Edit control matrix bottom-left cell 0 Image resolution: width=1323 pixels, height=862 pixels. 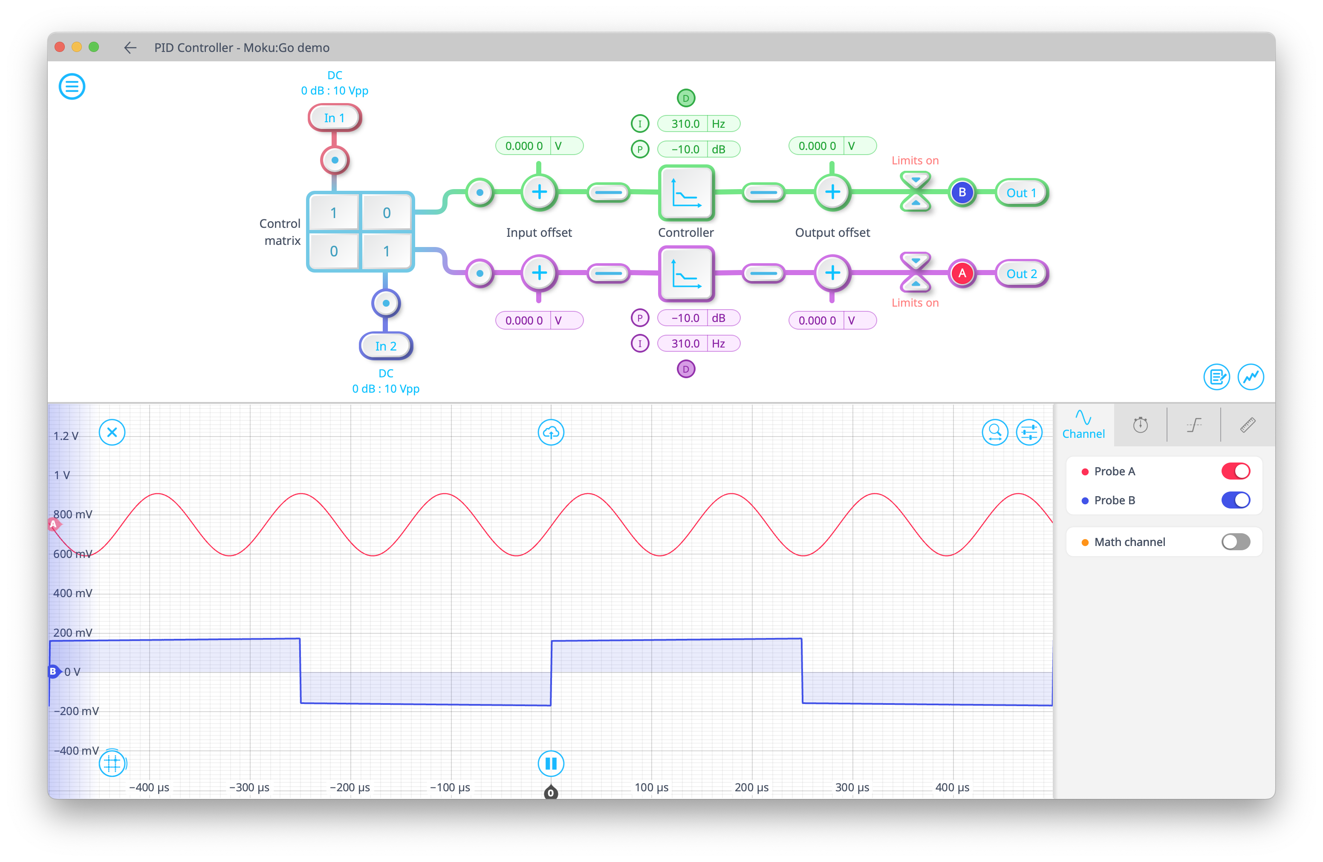(x=334, y=251)
